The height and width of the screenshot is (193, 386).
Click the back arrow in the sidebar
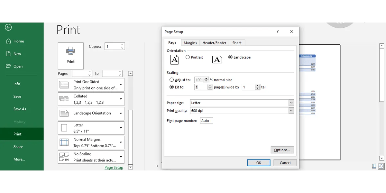coord(8,27)
